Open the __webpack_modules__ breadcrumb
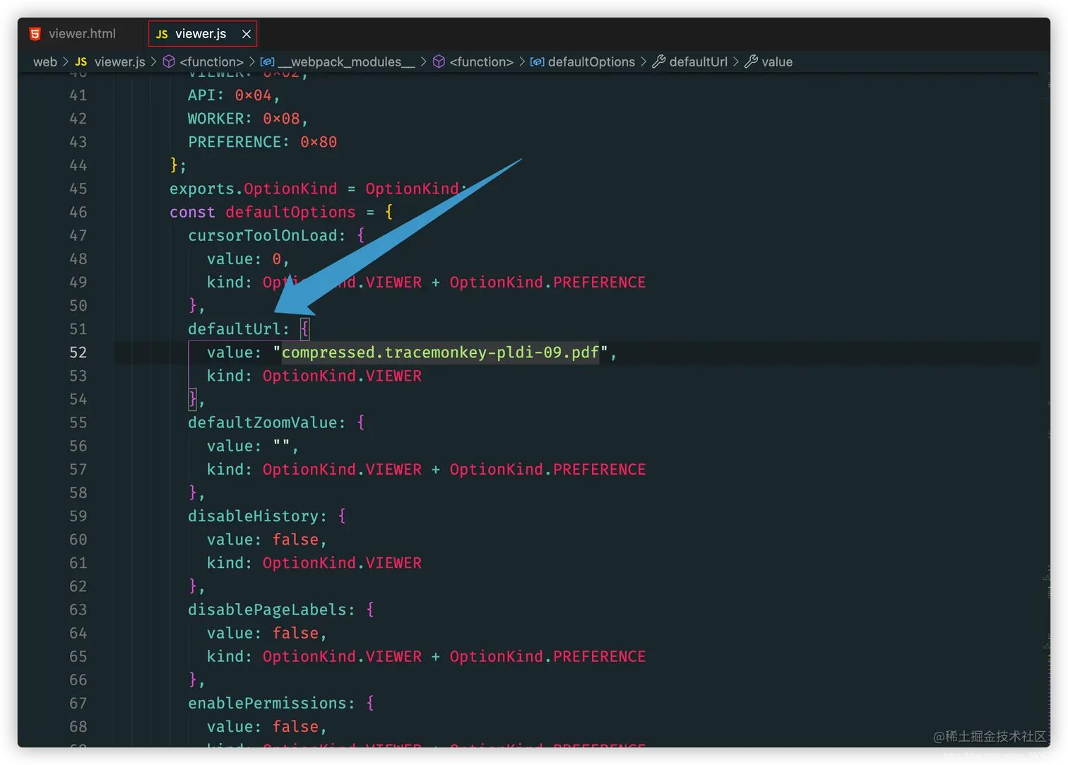Viewport: 1068px width, 765px height. [346, 62]
